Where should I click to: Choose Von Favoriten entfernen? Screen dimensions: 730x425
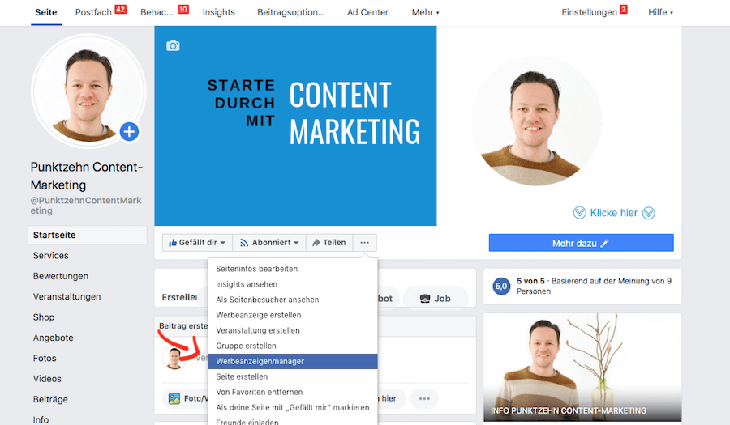click(x=293, y=392)
